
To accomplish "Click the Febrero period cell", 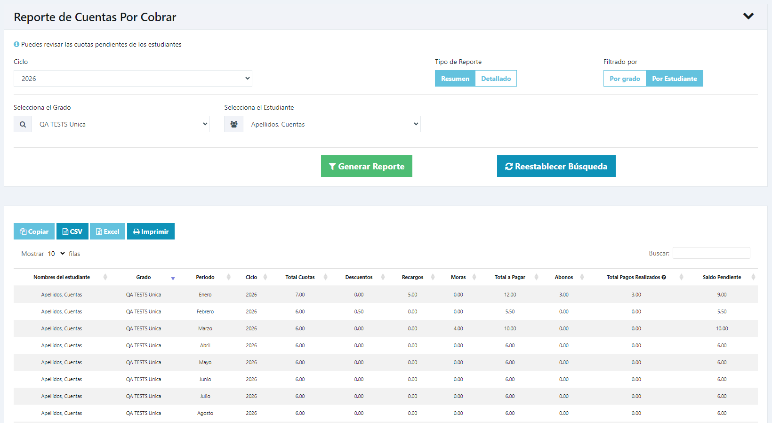I will point(205,311).
